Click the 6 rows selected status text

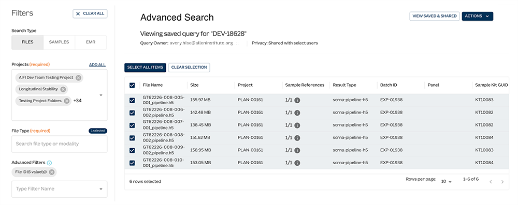(145, 182)
